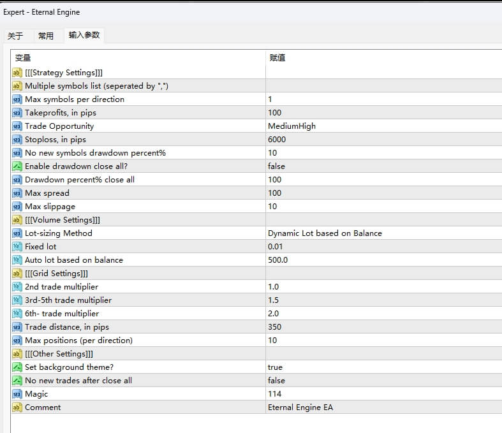Click the integer icon beside Max slippage
Screen dimensions: 502x433
click(x=17, y=207)
